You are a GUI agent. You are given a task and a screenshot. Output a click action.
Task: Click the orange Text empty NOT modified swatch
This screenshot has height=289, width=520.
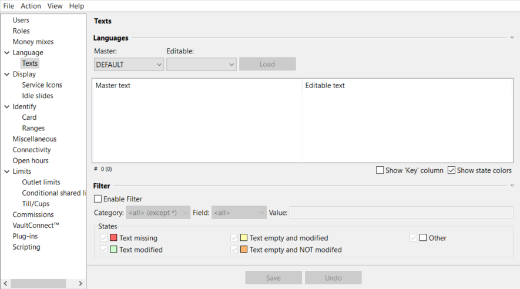[x=244, y=250]
